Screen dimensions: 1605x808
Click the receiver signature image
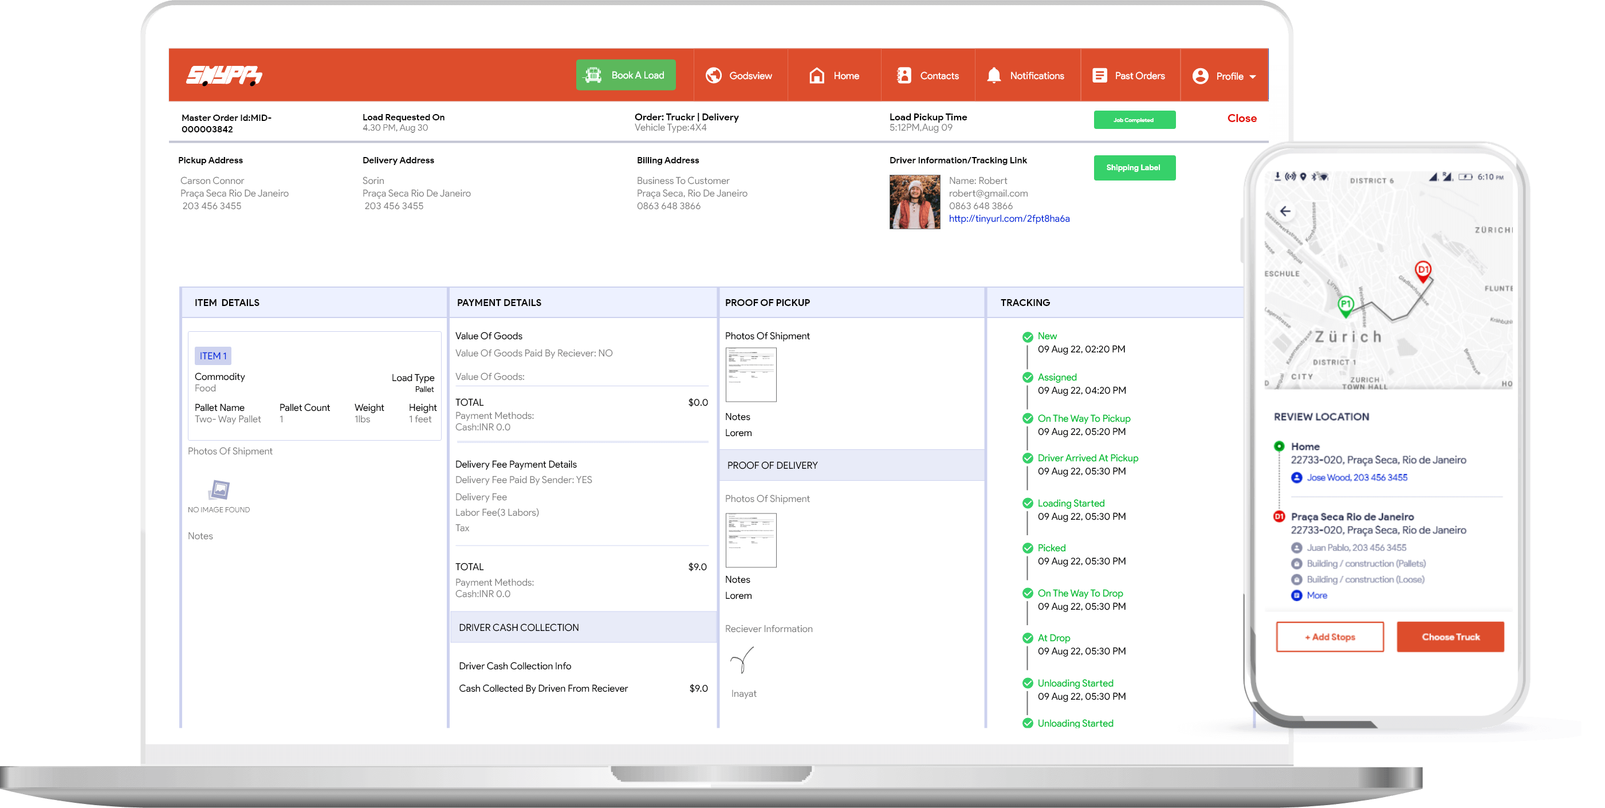pos(742,660)
